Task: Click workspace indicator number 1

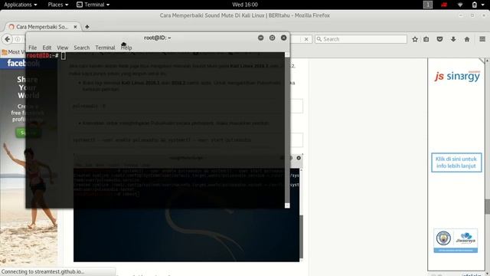Action: point(428,5)
